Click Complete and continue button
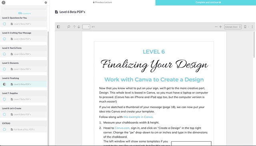Viewport: 256px width, 146px height. point(206,3)
